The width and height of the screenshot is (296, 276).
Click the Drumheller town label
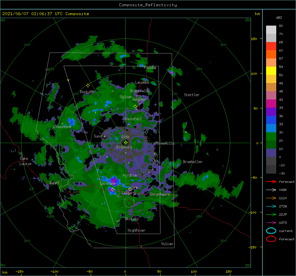click(193, 162)
